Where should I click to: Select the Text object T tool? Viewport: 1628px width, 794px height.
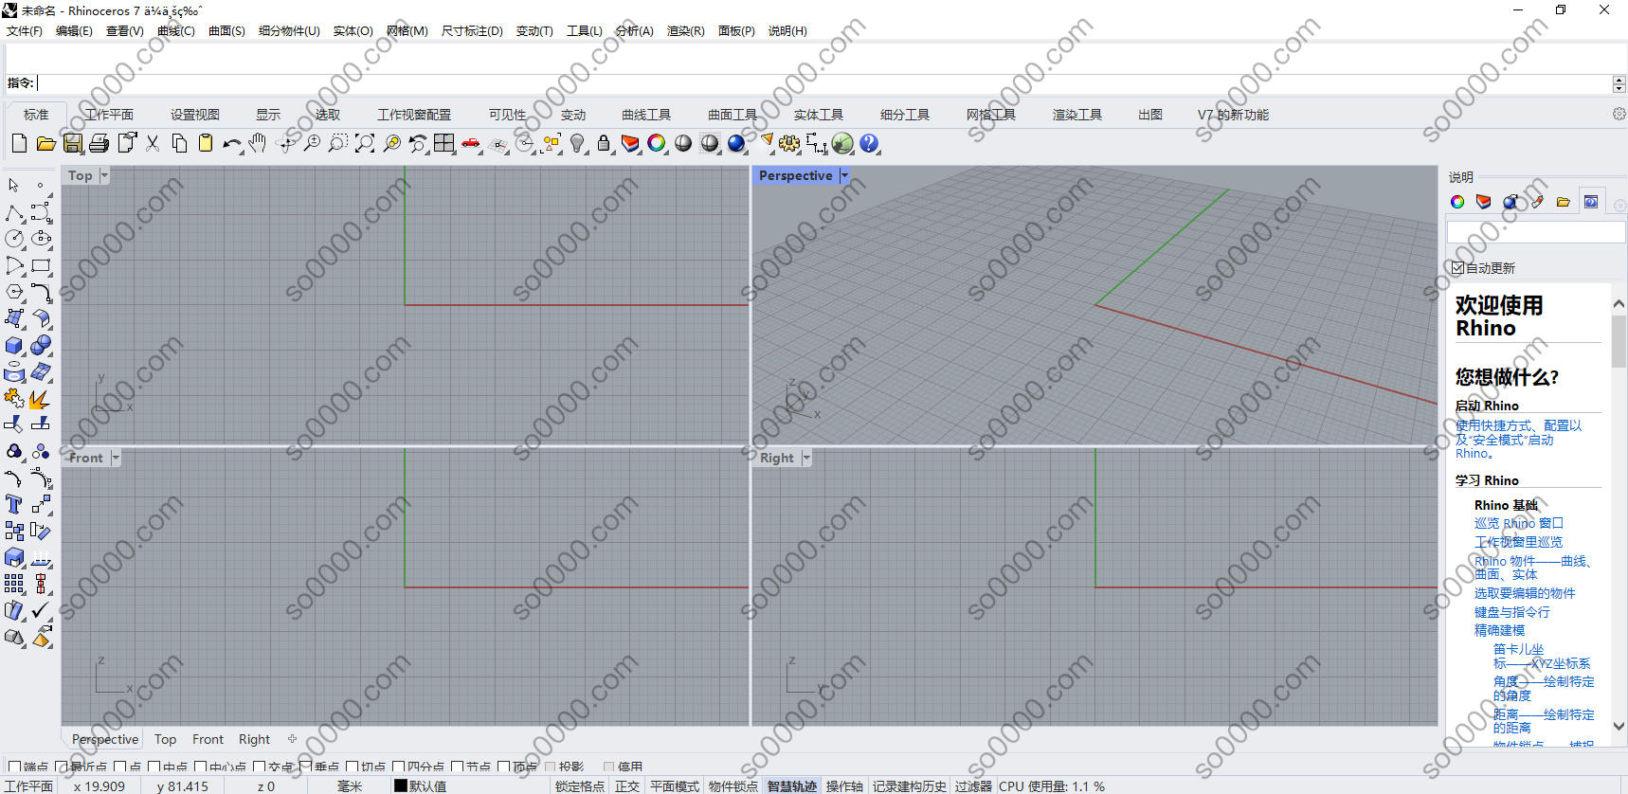(13, 504)
